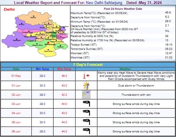This screenshot has width=176, height=137.
Task: Click the Min Temp column header
Action: tap(42, 69)
